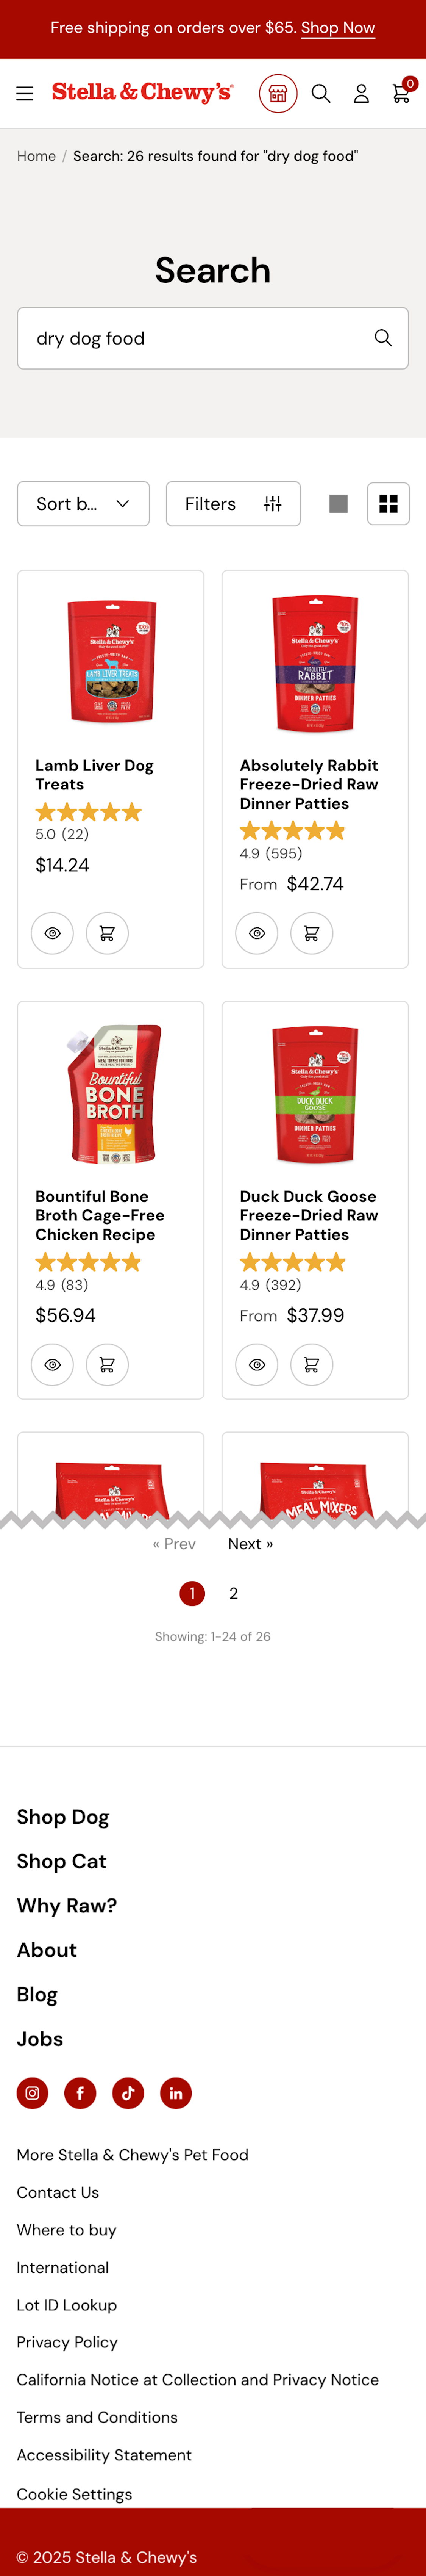Viewport: 426px width, 2576px height.
Task: Add Lamb Liver Dog Treats to cart
Action: click(107, 933)
